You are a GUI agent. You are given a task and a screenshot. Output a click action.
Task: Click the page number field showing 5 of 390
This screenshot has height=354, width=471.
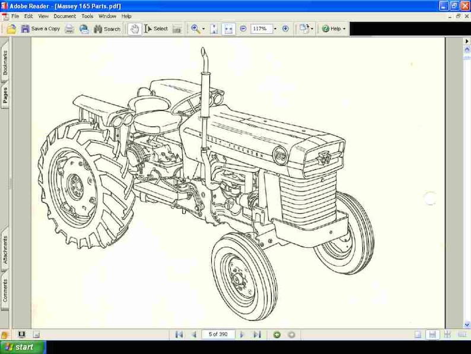coord(218,334)
